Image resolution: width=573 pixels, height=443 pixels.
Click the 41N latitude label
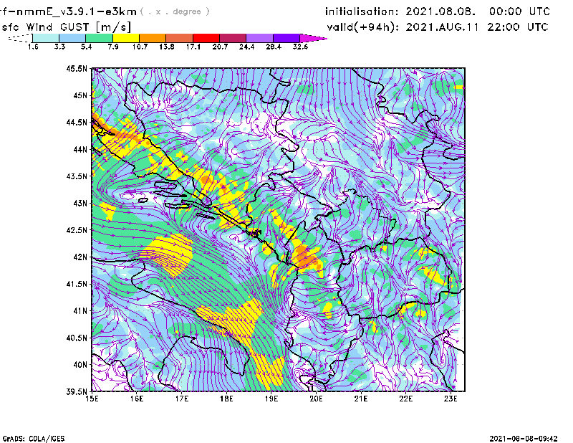(x=80, y=311)
